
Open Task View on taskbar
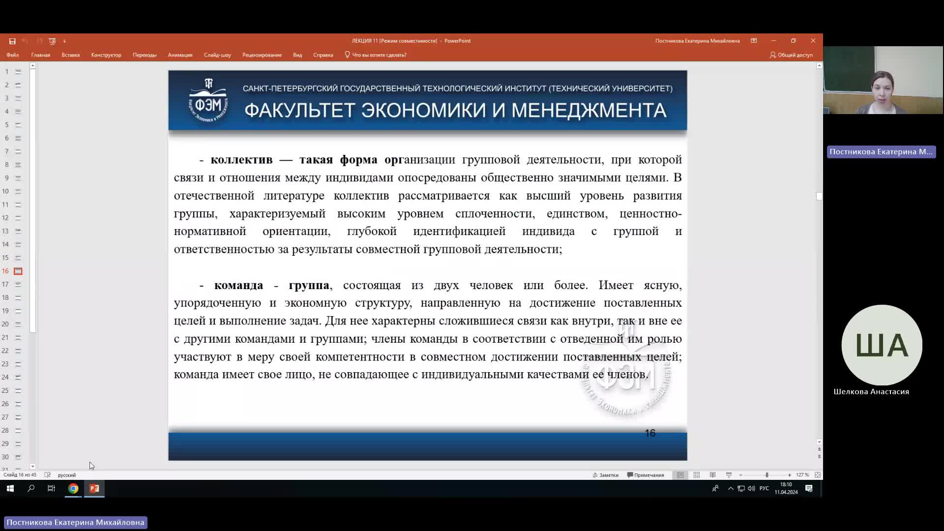pos(51,488)
